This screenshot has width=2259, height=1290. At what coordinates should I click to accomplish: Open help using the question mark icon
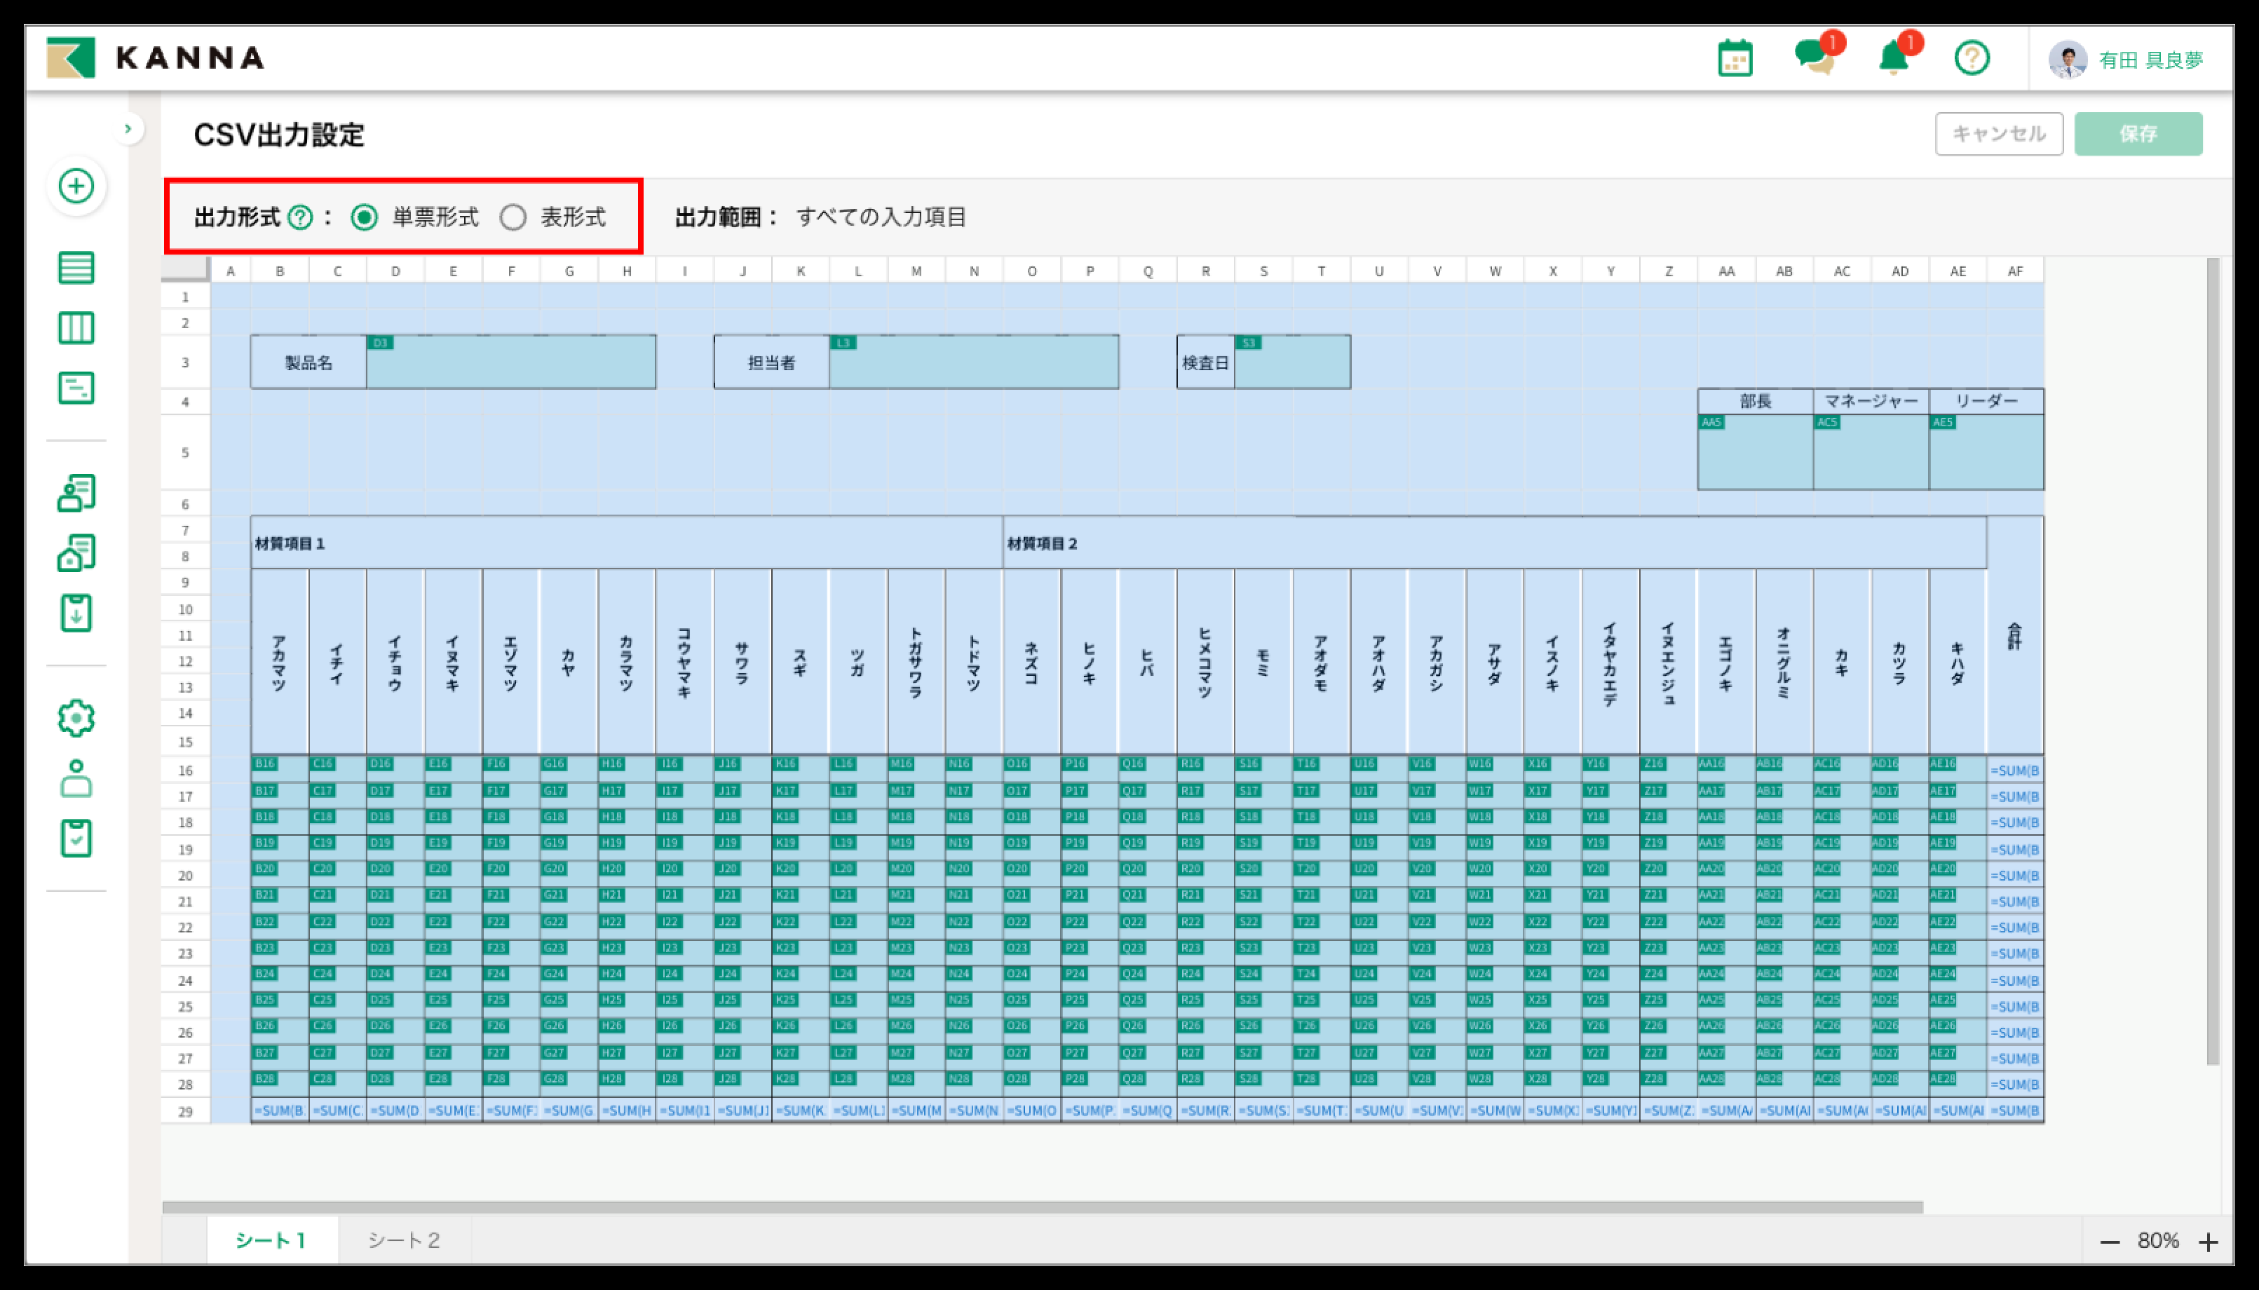click(x=1973, y=57)
